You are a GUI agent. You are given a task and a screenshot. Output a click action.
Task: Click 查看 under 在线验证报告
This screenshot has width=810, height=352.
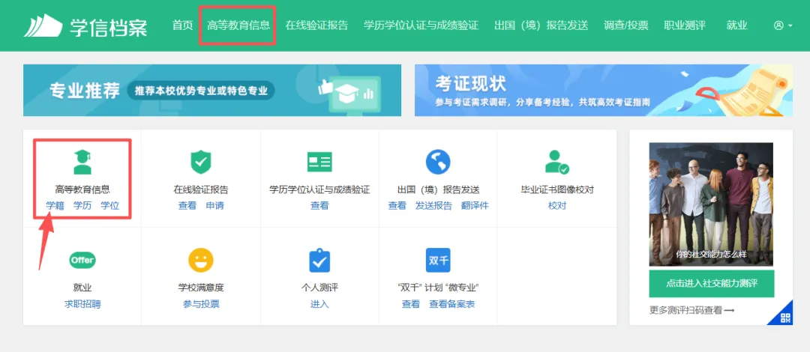pos(187,205)
